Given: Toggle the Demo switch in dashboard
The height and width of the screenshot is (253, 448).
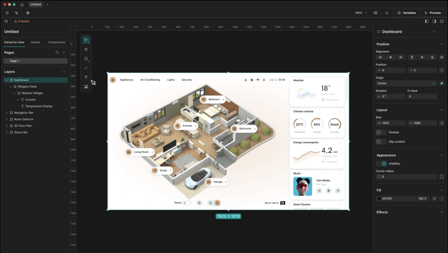Looking at the screenshot, I should [x=187, y=203].
